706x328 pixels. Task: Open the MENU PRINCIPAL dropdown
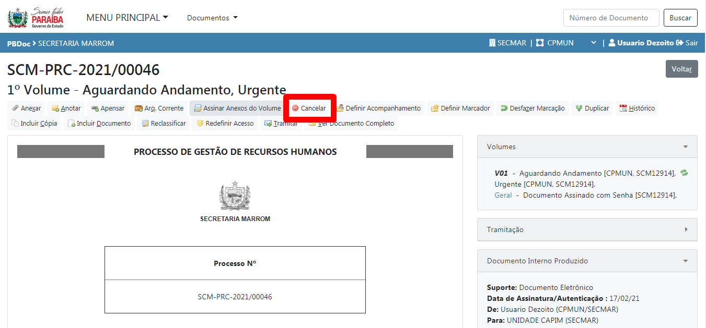tap(127, 18)
